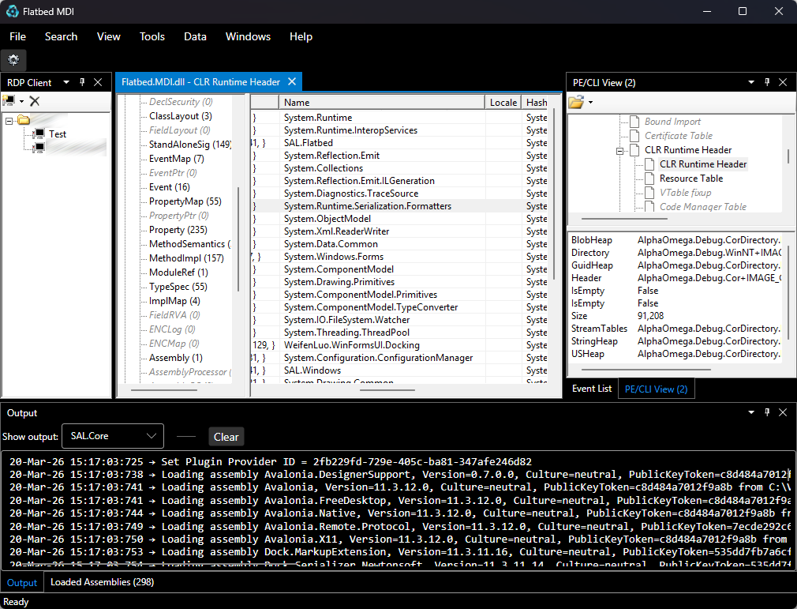The height and width of the screenshot is (609, 797).
Task: Open the SAL.Core show output dropdown
Action: click(x=113, y=436)
